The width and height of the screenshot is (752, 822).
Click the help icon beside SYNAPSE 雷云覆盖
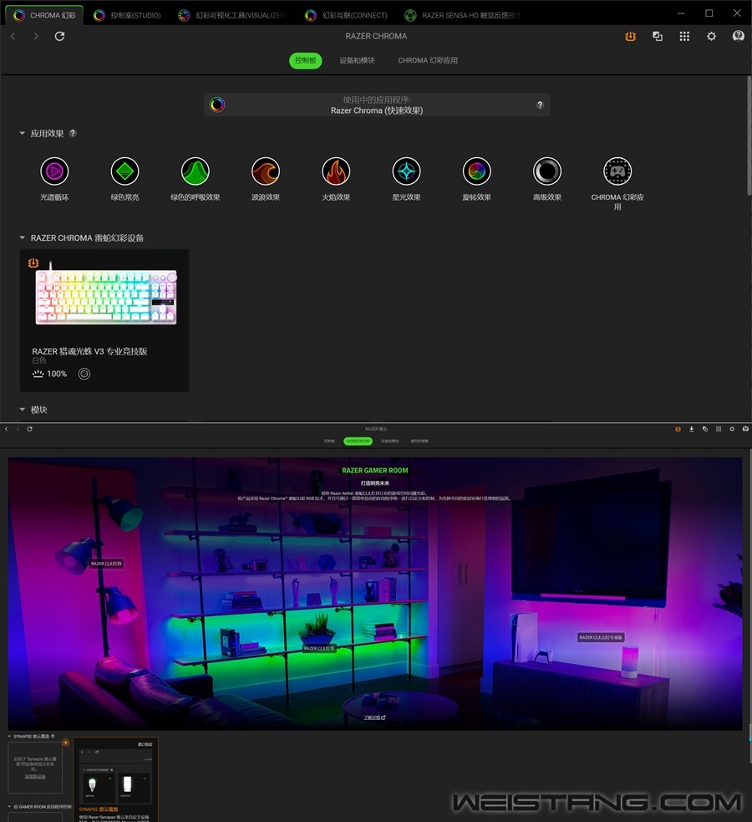pyautogui.click(x=53, y=736)
